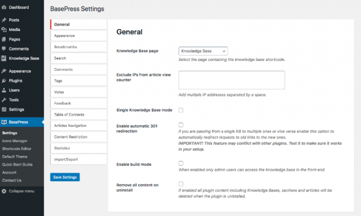
Task: Open BasePress Settings submenu link
Action: [10, 133]
